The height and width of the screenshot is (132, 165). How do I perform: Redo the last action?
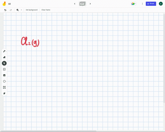click(11, 10)
